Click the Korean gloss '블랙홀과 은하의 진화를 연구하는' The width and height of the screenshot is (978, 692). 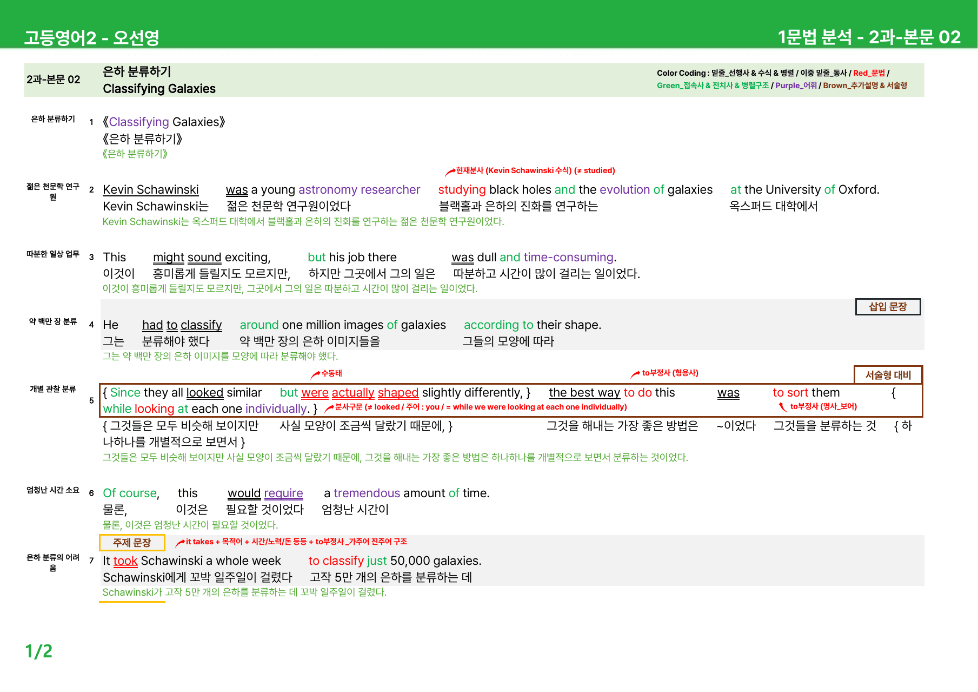(x=518, y=206)
